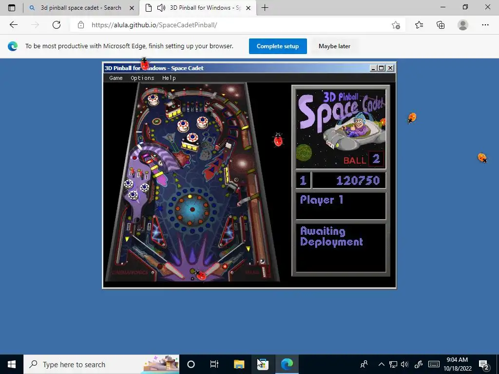Screen dimensions: 499x374
Task: Click the Edge icon on the taskbar
Action: [x=287, y=364]
